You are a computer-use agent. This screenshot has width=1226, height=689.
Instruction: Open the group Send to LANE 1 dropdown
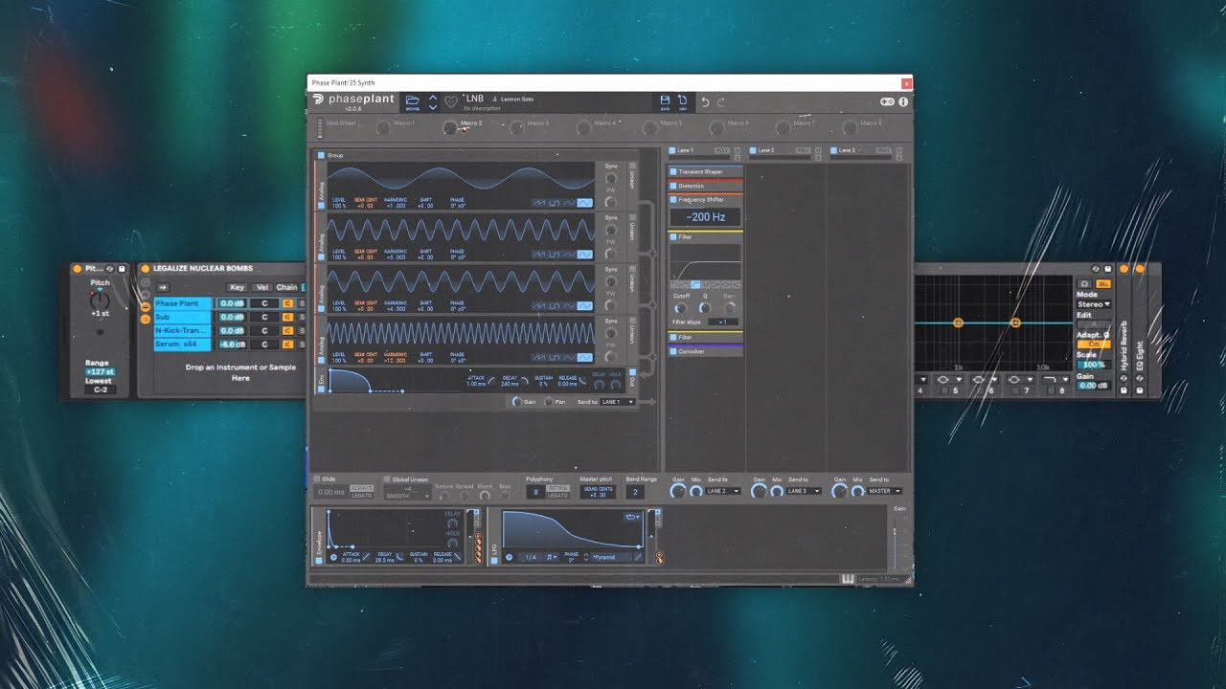click(x=618, y=402)
